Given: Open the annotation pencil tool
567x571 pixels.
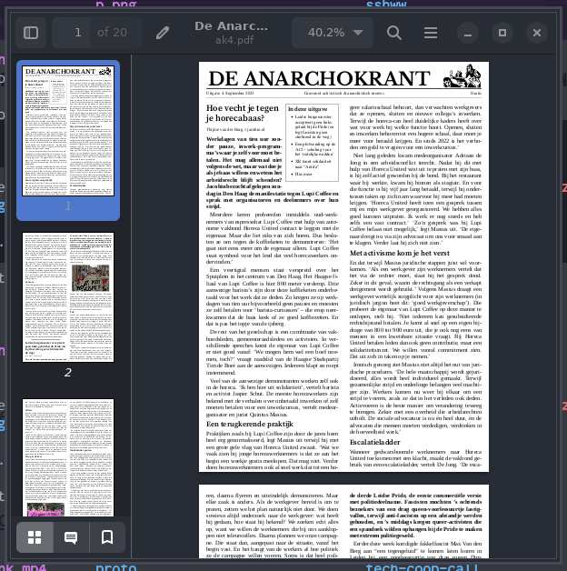Looking at the screenshot, I should coord(163,33).
